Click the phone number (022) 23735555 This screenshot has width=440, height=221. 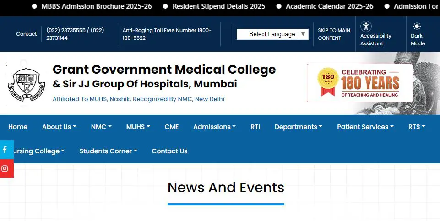click(x=65, y=30)
